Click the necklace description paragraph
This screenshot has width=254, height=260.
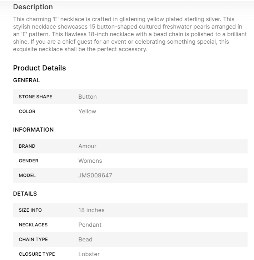tap(130, 34)
